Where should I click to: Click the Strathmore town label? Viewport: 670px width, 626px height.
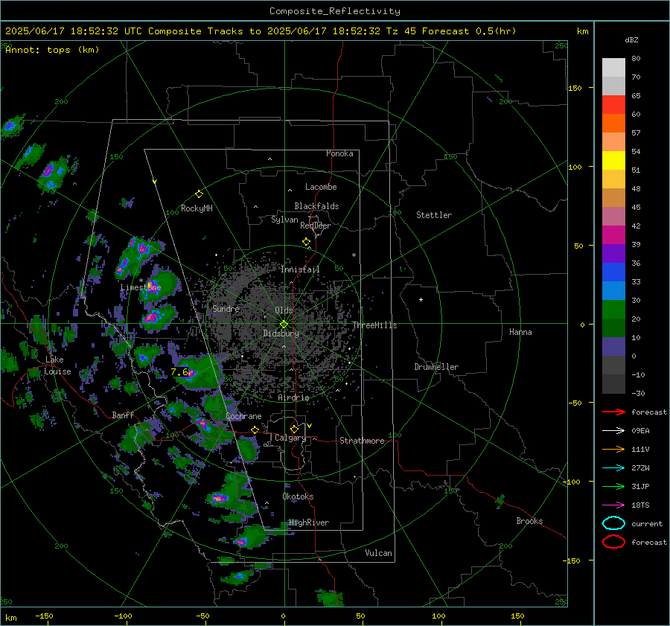pyautogui.click(x=363, y=441)
